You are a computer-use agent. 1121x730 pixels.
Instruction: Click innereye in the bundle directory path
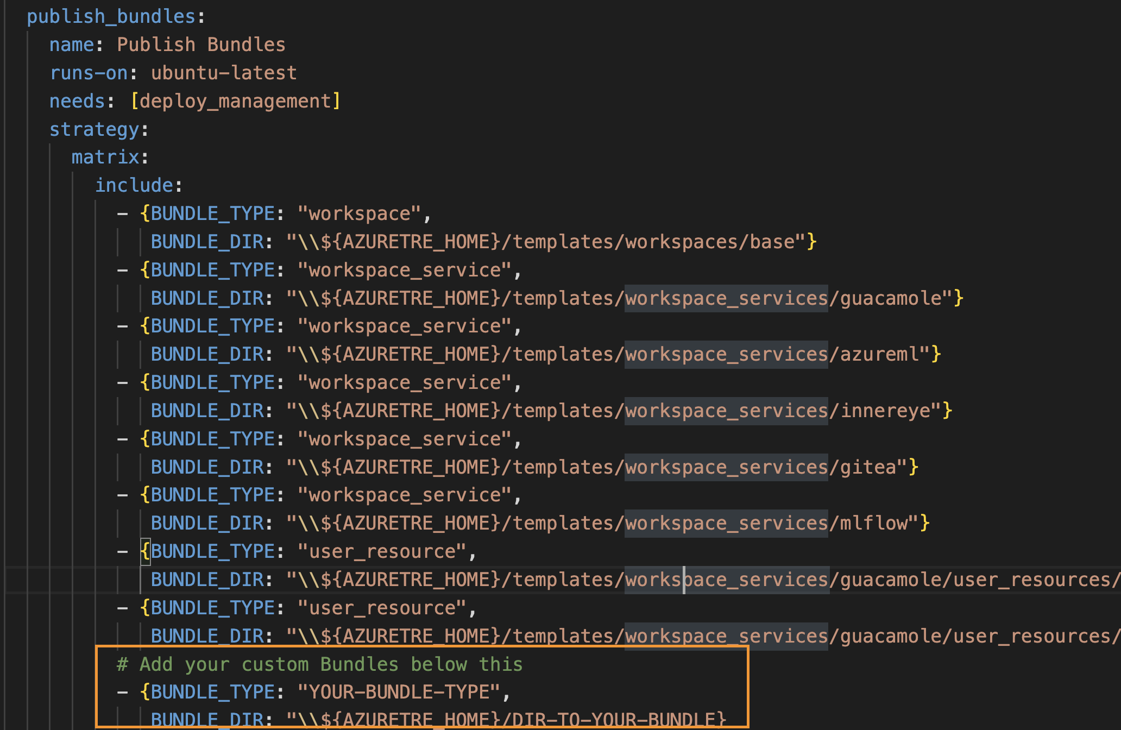pyautogui.click(x=885, y=411)
